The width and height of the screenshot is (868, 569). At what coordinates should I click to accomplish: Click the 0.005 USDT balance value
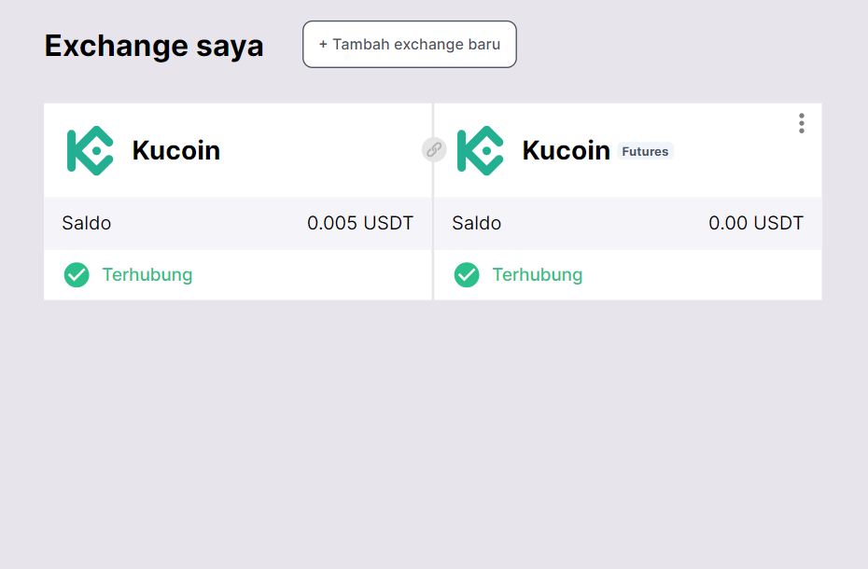click(360, 224)
